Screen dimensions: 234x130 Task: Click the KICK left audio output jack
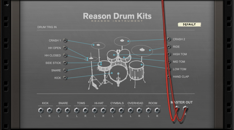tap(41, 111)
